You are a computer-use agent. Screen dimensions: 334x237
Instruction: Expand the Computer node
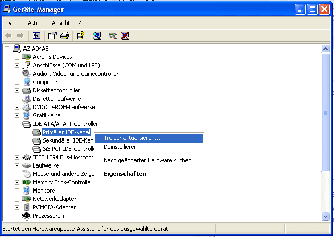tap(17, 82)
